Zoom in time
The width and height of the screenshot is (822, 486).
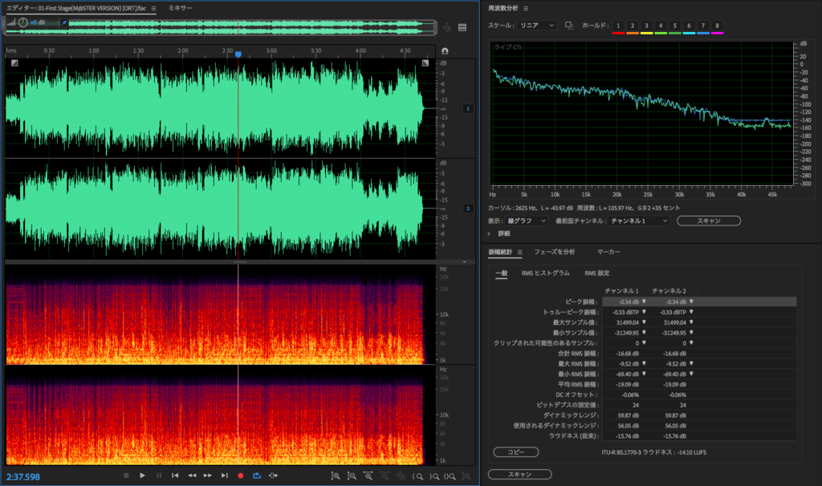[368, 476]
